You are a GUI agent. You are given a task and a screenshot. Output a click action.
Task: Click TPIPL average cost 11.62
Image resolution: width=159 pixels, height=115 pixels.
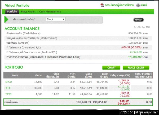tap(56, 94)
